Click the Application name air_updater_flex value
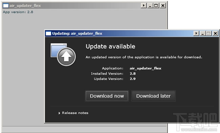The image size is (220, 133). point(145,68)
